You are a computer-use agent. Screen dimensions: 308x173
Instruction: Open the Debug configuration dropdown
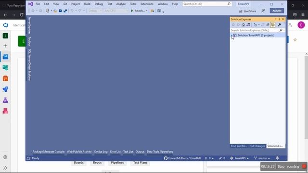[95, 11]
